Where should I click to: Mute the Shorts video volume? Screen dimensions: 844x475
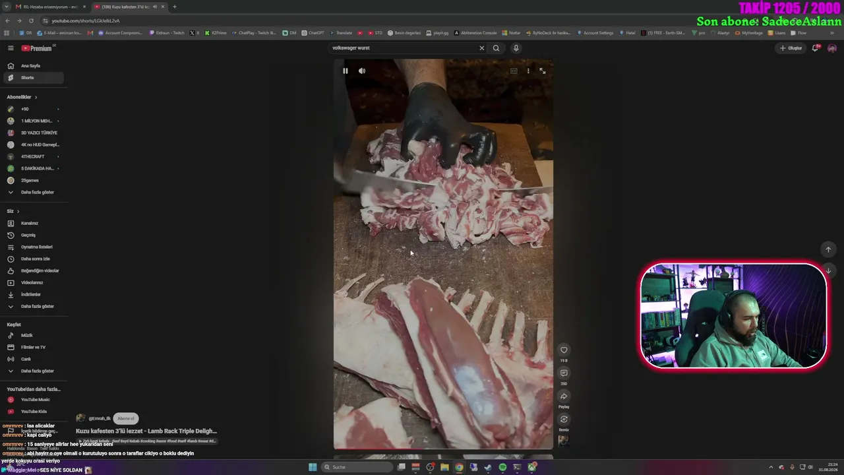coord(362,71)
